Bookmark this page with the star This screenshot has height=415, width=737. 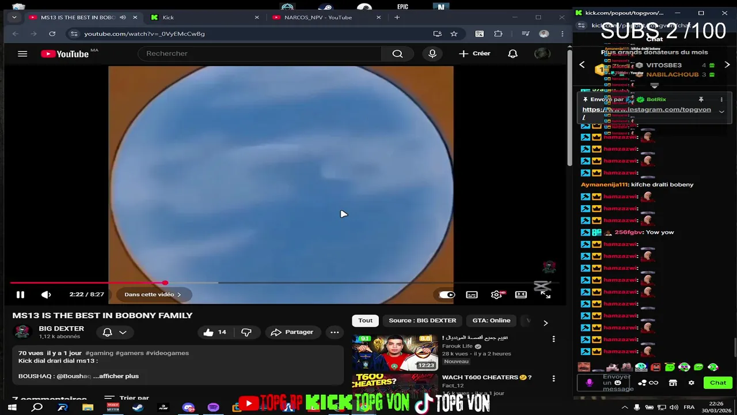tap(454, 34)
